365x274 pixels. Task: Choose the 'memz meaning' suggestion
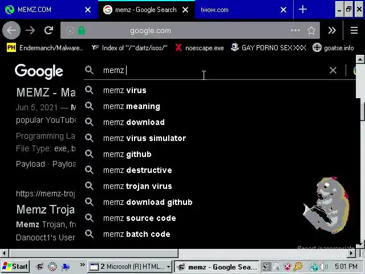pos(219,106)
